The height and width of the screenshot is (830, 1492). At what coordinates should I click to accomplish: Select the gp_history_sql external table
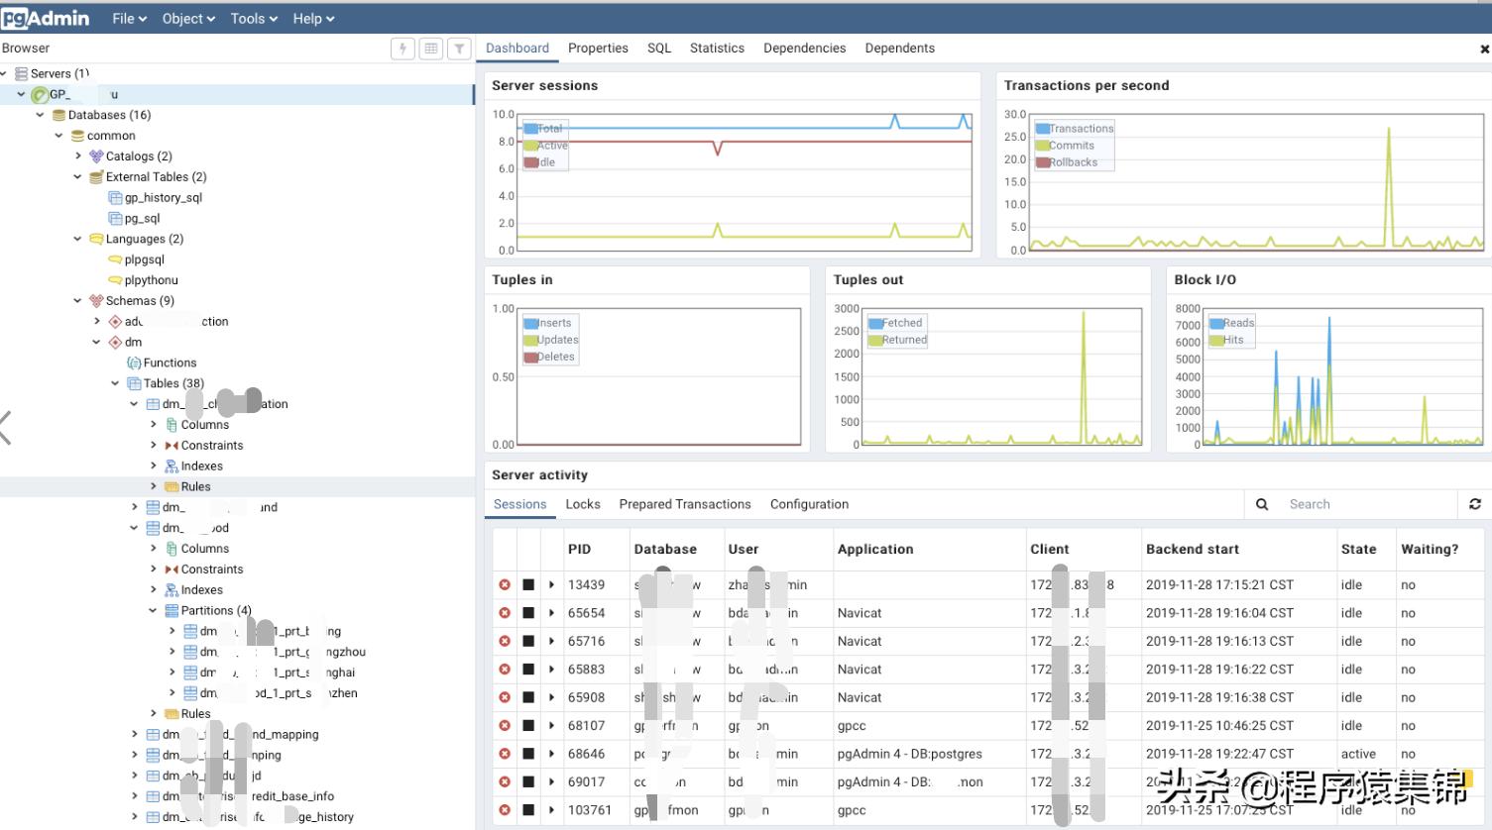[x=163, y=198]
